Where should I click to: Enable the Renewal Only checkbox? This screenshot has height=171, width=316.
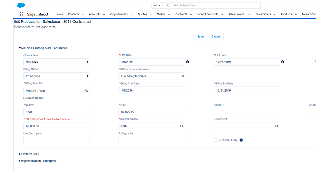(215, 140)
